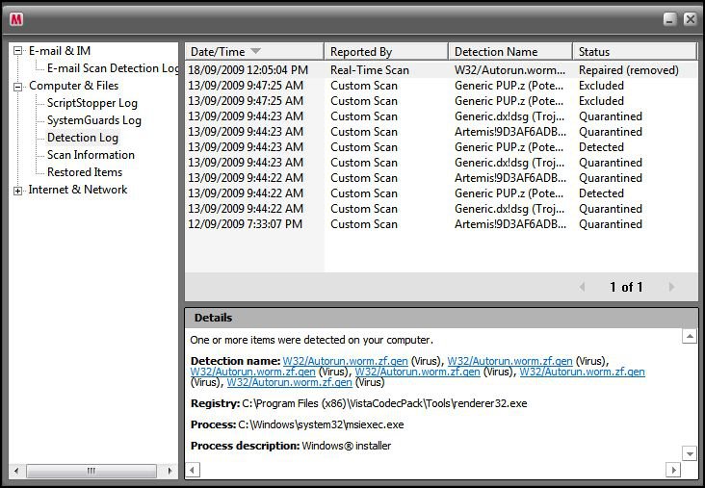Expand the Internet & Network tree node
Screen dimensions: 705x488
[x=17, y=191]
